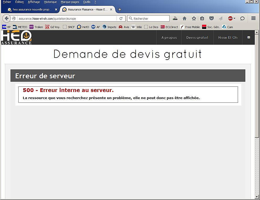This screenshot has height=200, width=260.
Task: Visit the Hisse Et Oh link
Action: pyautogui.click(x=228, y=37)
